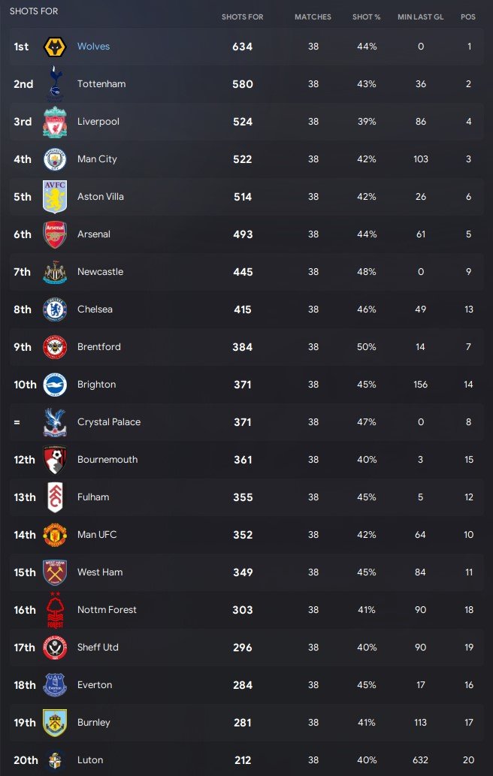This screenshot has height=776, width=493.
Task: Sort by Min Last GL column
Action: pyautogui.click(x=420, y=17)
